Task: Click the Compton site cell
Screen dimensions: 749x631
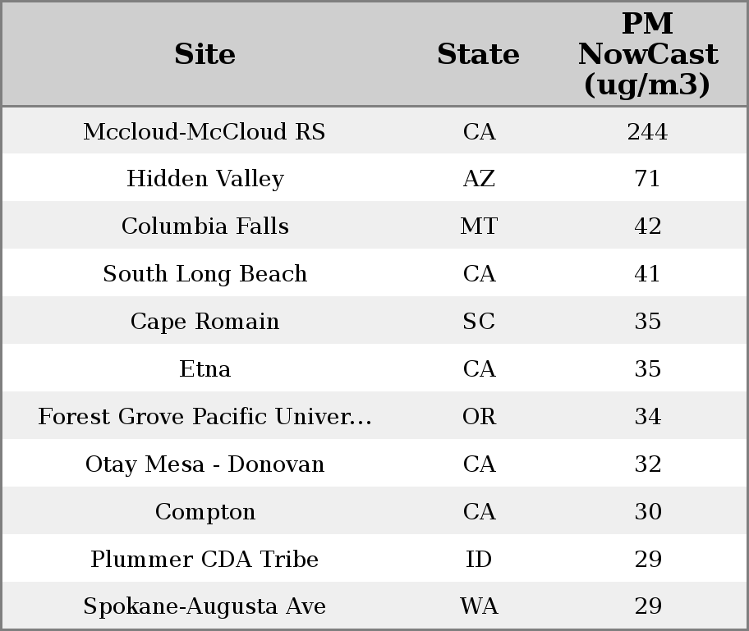Action: point(204,512)
